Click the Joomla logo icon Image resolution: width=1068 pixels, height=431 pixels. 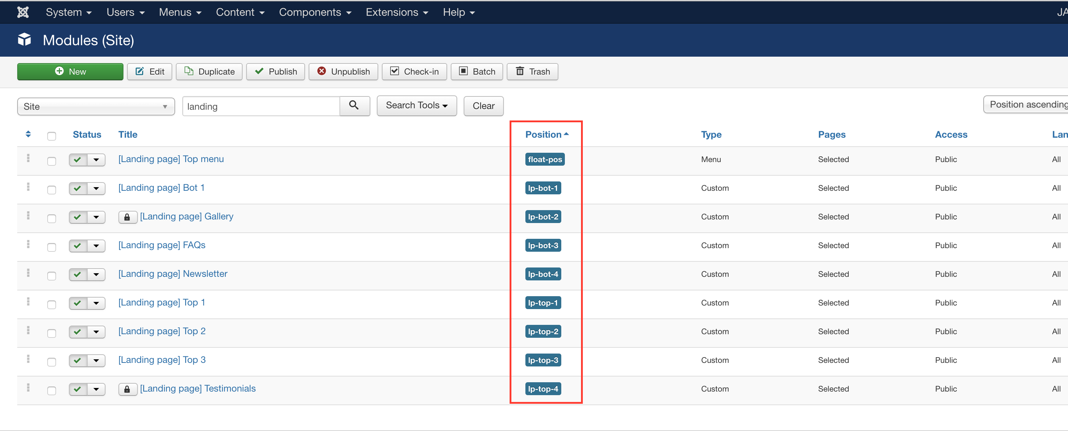23,12
